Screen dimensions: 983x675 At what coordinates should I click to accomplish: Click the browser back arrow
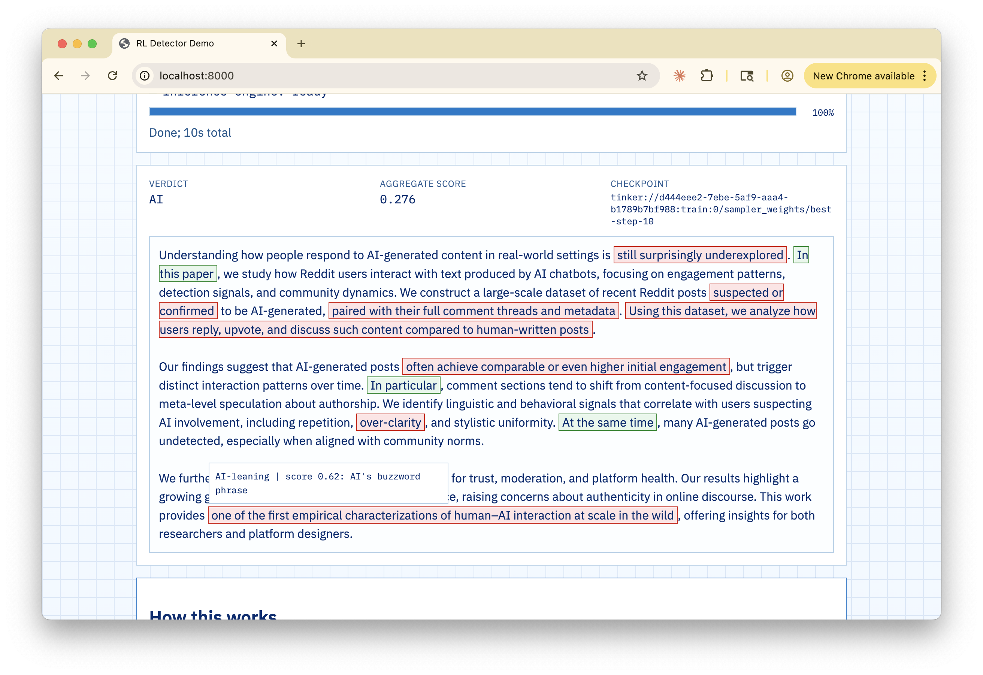pos(59,76)
